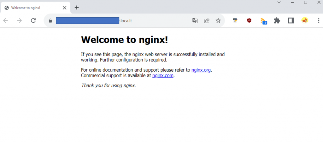Click the Welcome to nginx! heading
This screenshot has height=142, width=323.
pos(125,40)
